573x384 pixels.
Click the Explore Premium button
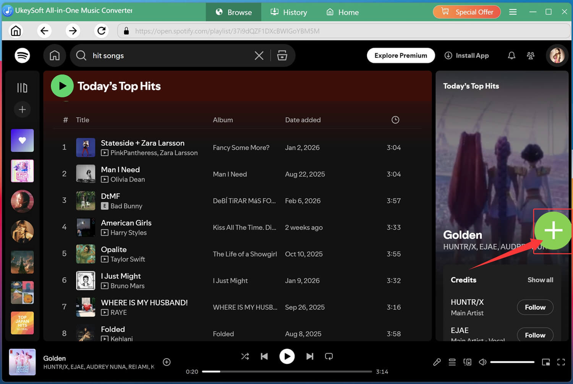(400, 55)
